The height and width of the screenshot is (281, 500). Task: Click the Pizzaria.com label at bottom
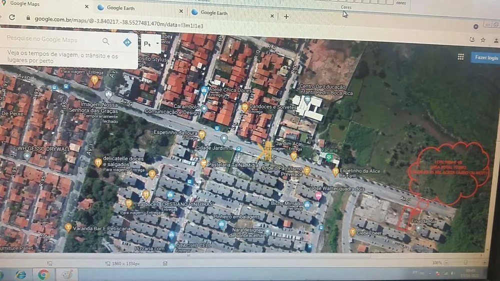(x=149, y=248)
